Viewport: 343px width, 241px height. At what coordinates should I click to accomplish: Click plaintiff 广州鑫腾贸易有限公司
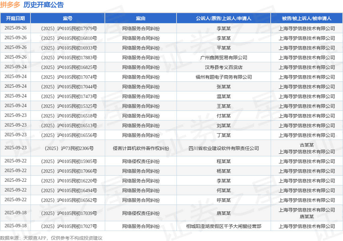[x=223, y=58]
